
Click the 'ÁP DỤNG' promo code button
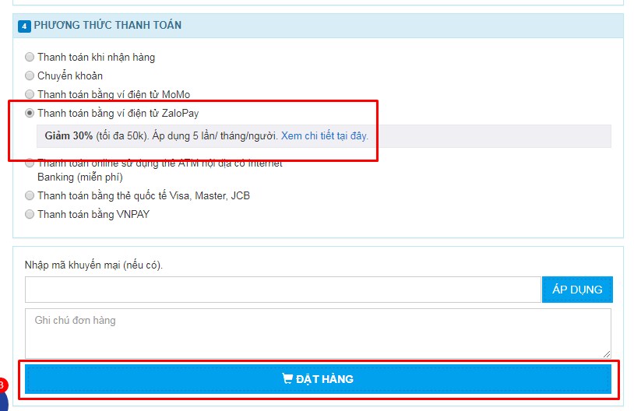[x=577, y=290]
